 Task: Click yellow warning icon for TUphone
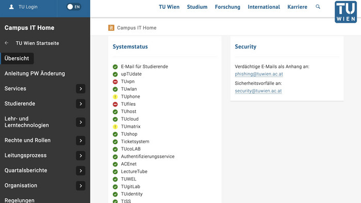point(115,97)
